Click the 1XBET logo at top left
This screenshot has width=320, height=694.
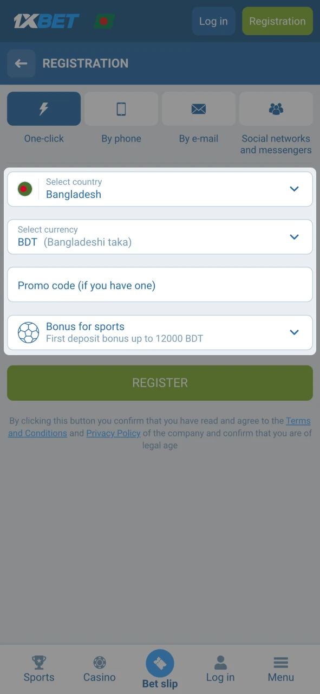pyautogui.click(x=46, y=21)
